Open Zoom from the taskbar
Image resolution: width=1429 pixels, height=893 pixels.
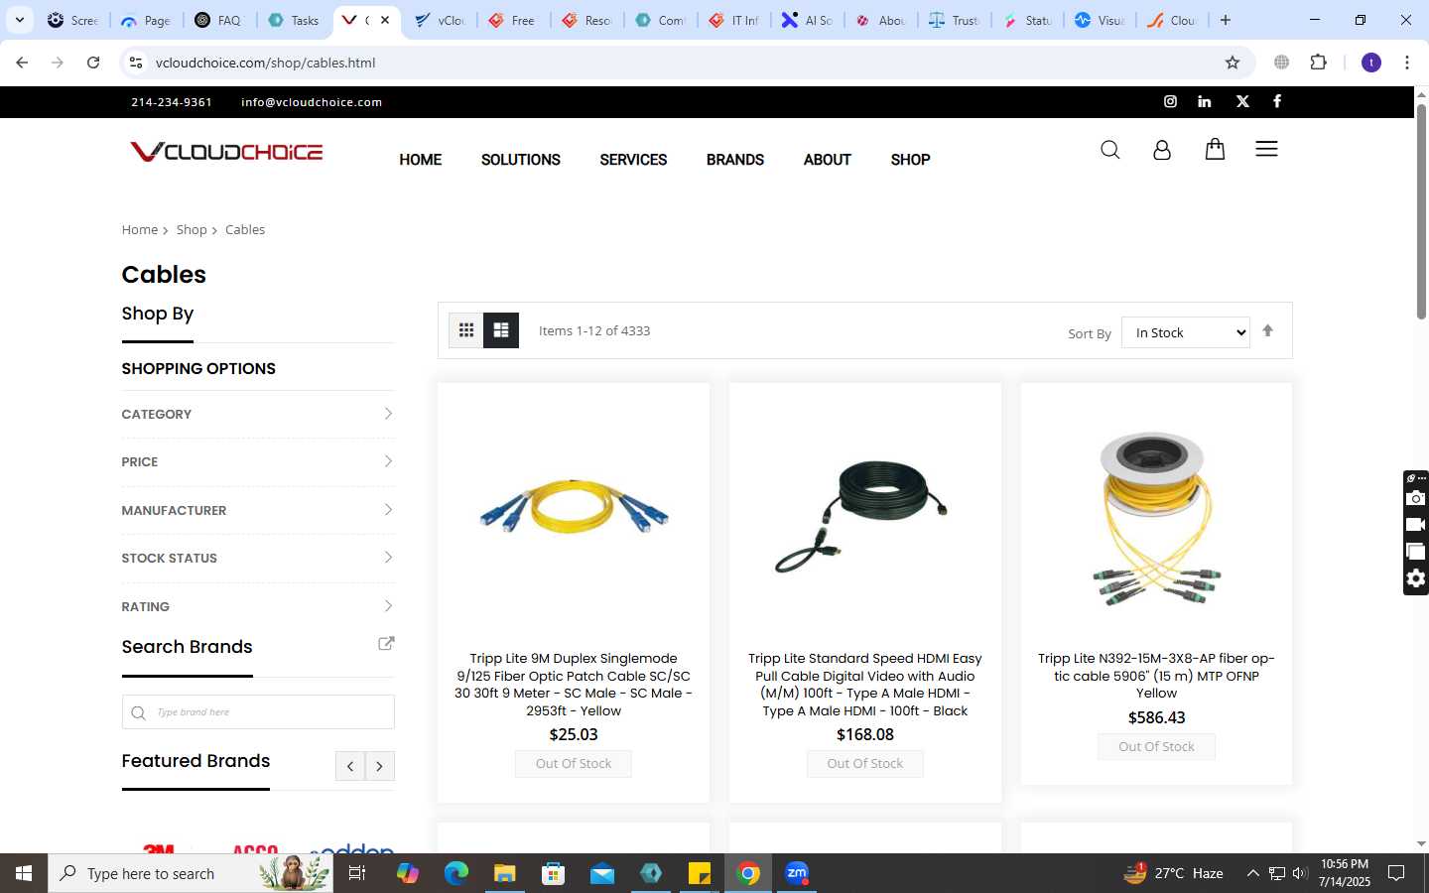click(797, 873)
